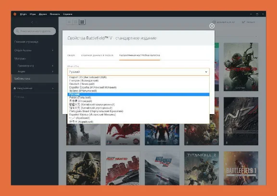Click the search magnifier icon in sidebar

click(x=17, y=31)
